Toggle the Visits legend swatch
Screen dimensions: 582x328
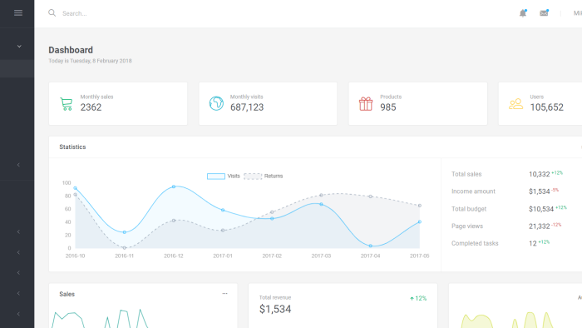click(216, 176)
